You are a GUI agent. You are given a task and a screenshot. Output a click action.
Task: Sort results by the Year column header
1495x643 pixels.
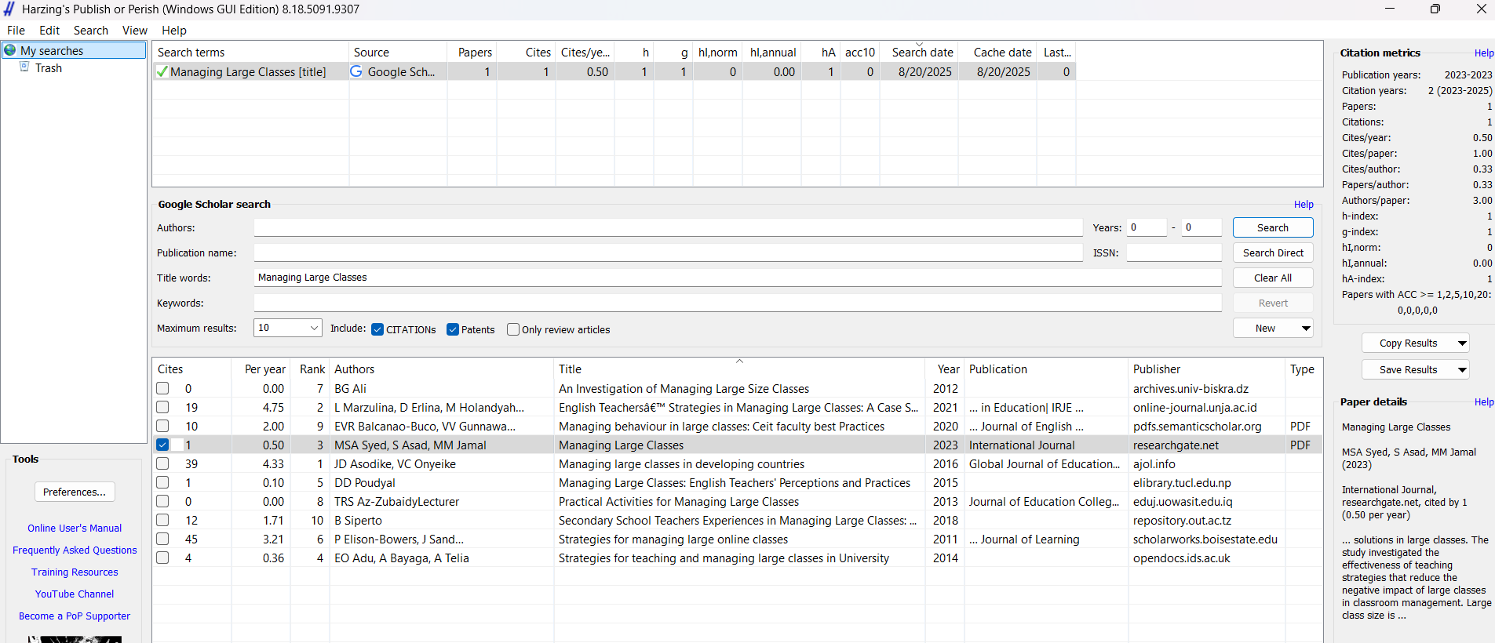(x=948, y=369)
